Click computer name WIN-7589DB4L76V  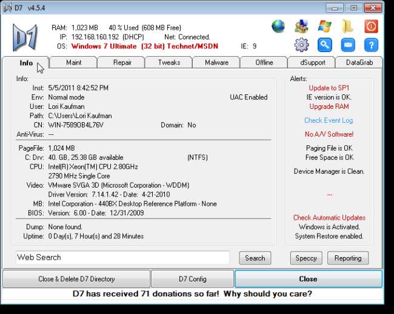pos(76,125)
